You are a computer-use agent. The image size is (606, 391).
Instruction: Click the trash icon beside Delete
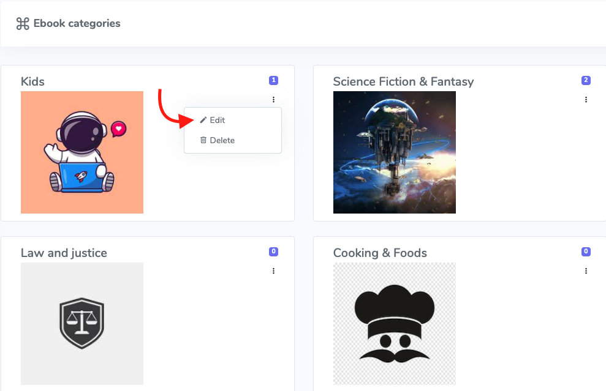point(203,140)
